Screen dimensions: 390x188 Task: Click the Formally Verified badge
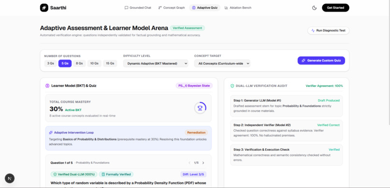[116, 174]
